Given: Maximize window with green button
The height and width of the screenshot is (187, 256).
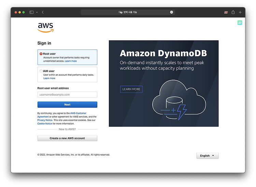Looking at the screenshot, I should pyautogui.click(x=24, y=12).
